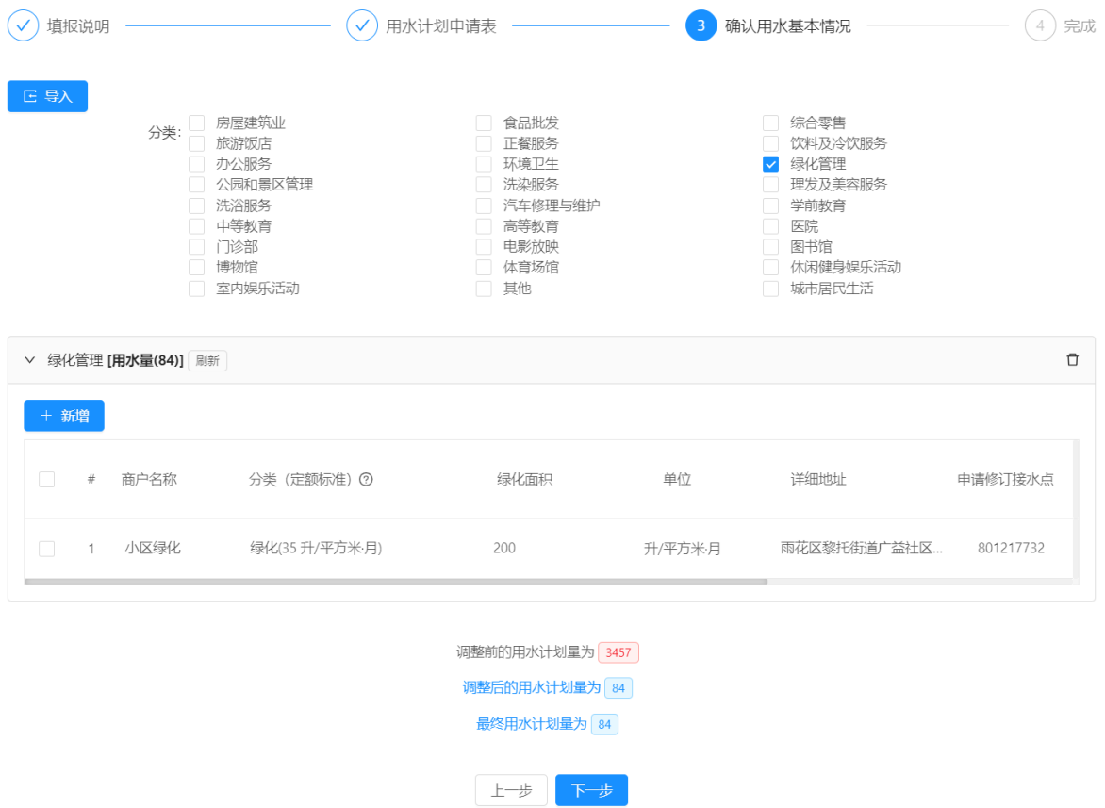The image size is (1105, 808).
Task: Check the 洗浴服务 checkbox
Action: [x=197, y=206]
